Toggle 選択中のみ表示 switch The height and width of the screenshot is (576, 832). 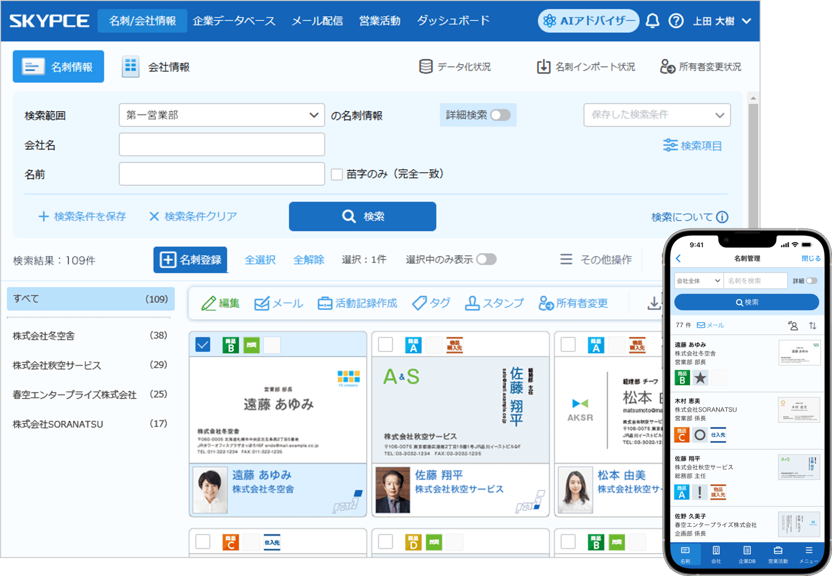486,259
